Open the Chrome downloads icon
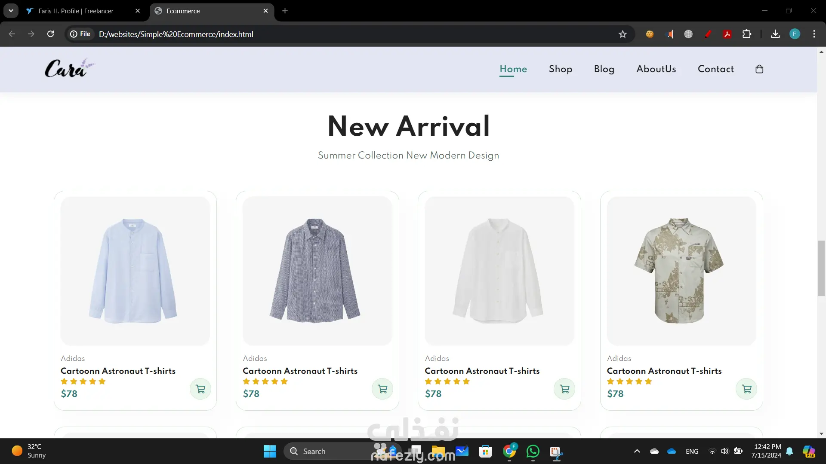This screenshot has width=826, height=464. click(775, 34)
